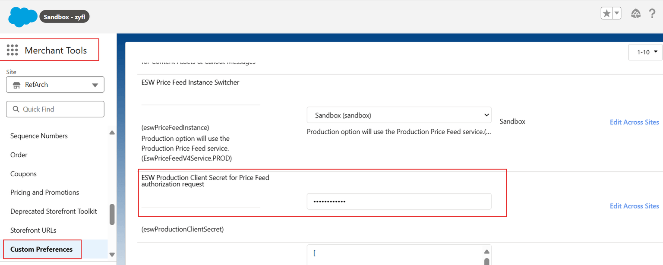Click the (eswProductionClientSecret) identifier text
Screen dimensions: 663x265
(x=183, y=230)
